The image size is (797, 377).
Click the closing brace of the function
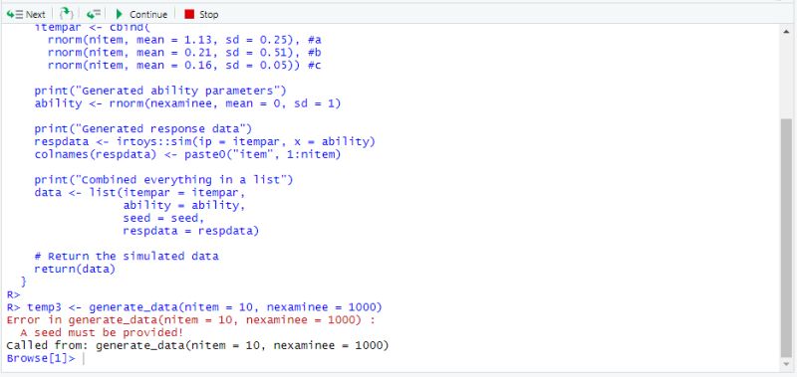(x=23, y=282)
